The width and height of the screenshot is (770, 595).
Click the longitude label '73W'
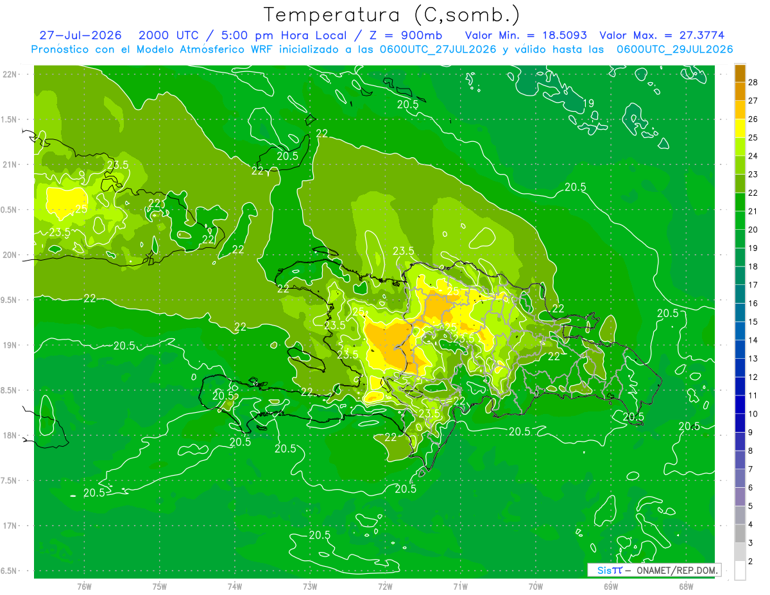pyautogui.click(x=310, y=586)
